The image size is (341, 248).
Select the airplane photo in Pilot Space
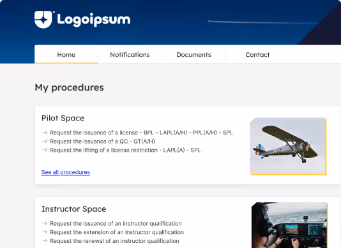tap(288, 146)
